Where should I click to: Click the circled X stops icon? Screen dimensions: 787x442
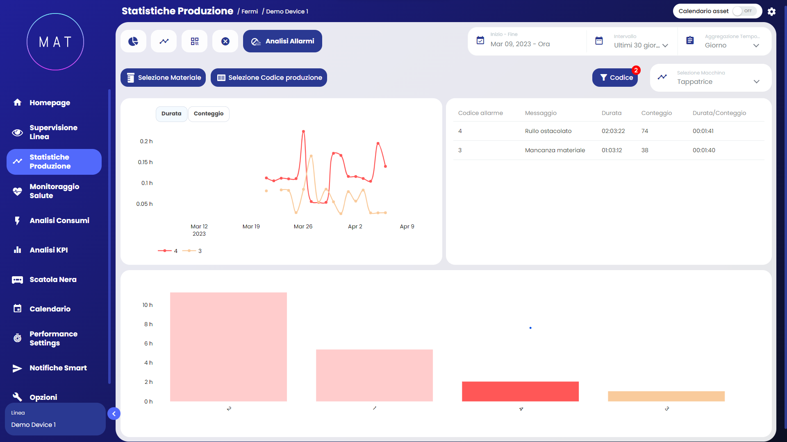point(225,41)
